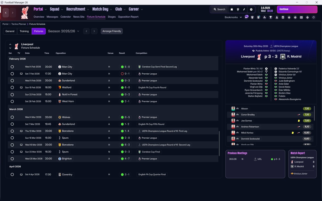This screenshot has width=322, height=201.
Task: Open the Calendar sub-tab
Action: coord(66,17)
